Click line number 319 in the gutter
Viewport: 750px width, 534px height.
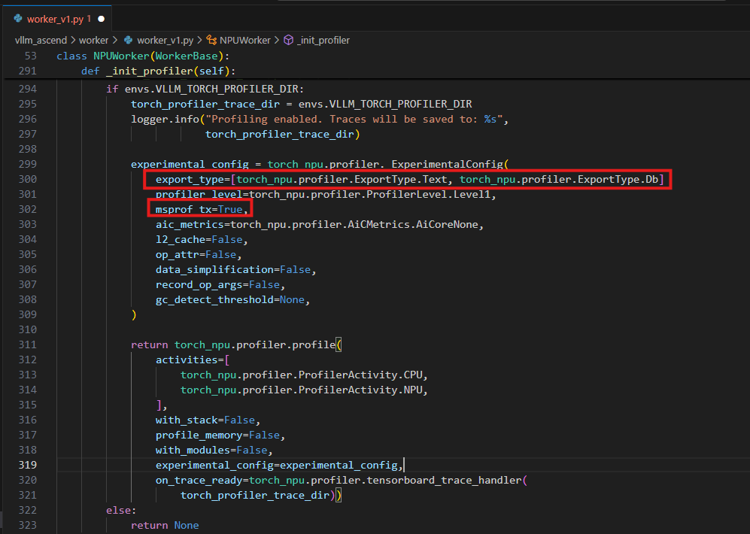28,465
